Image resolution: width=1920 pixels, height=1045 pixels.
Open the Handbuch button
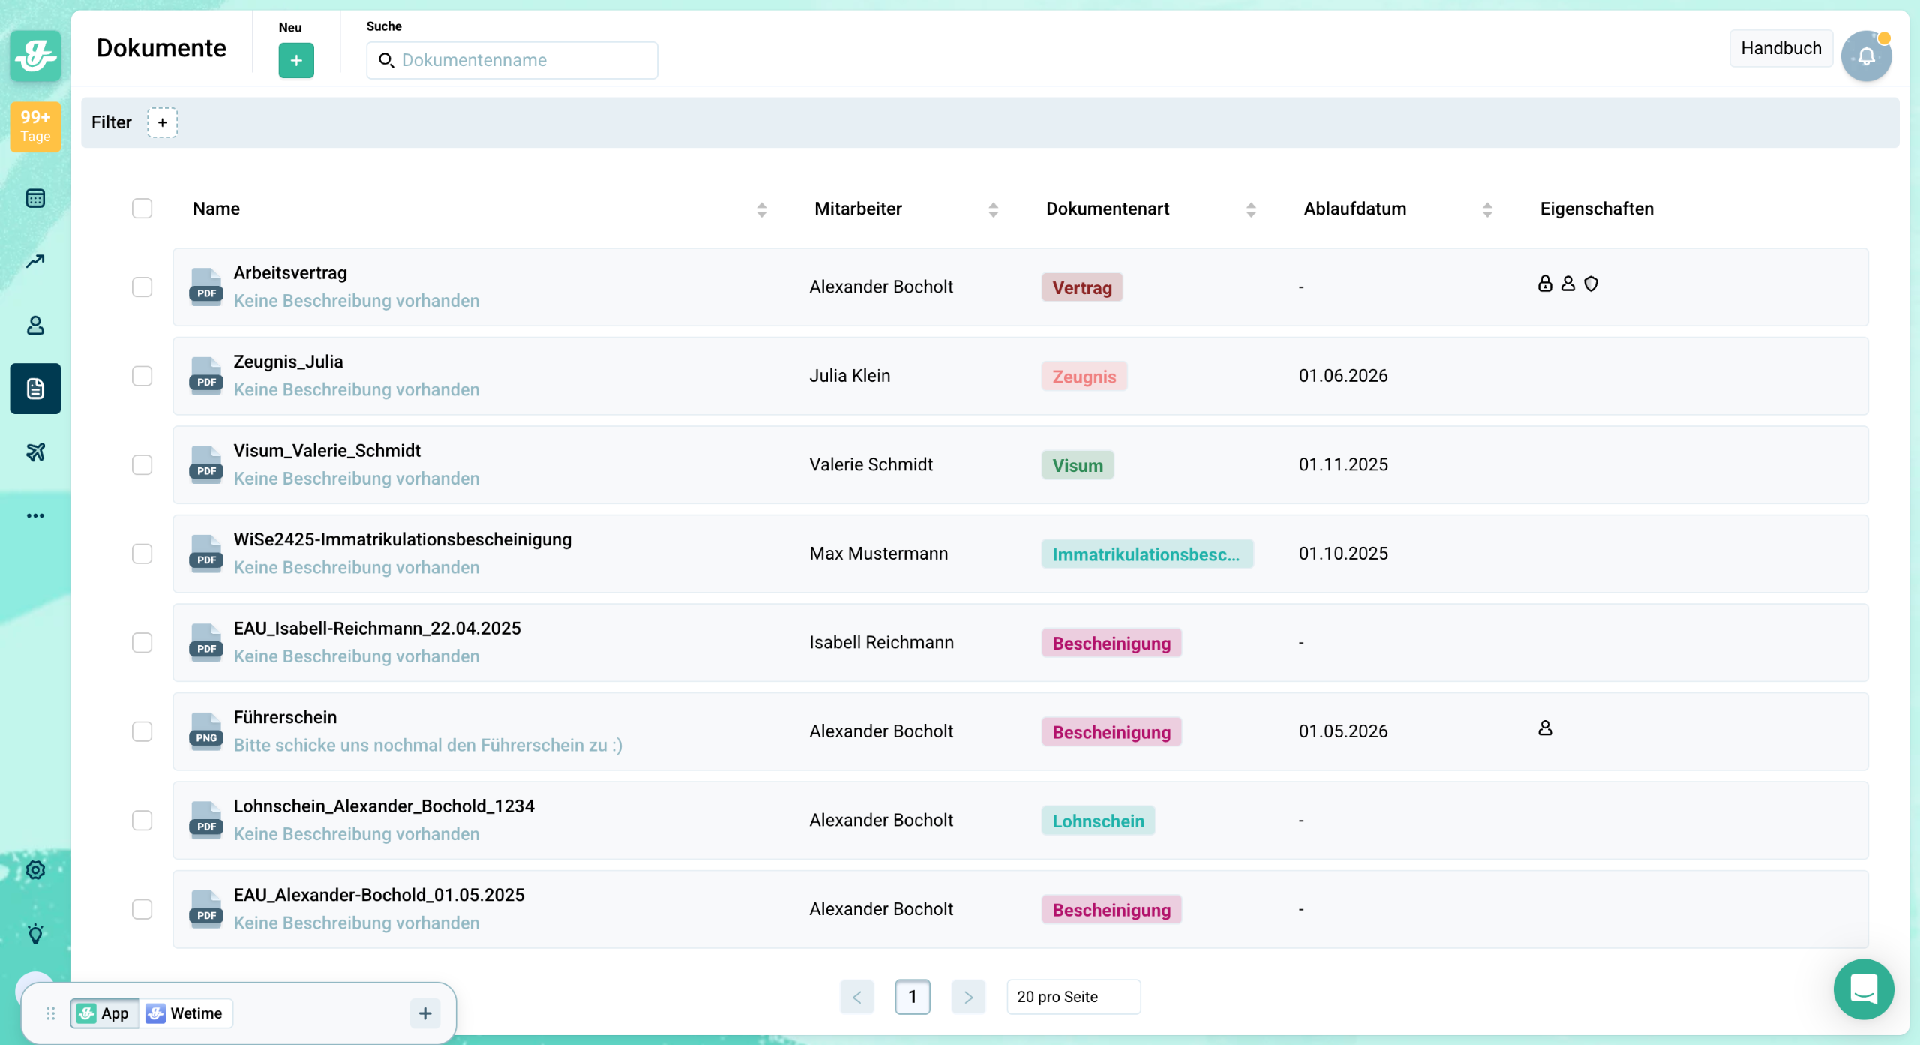pos(1780,48)
